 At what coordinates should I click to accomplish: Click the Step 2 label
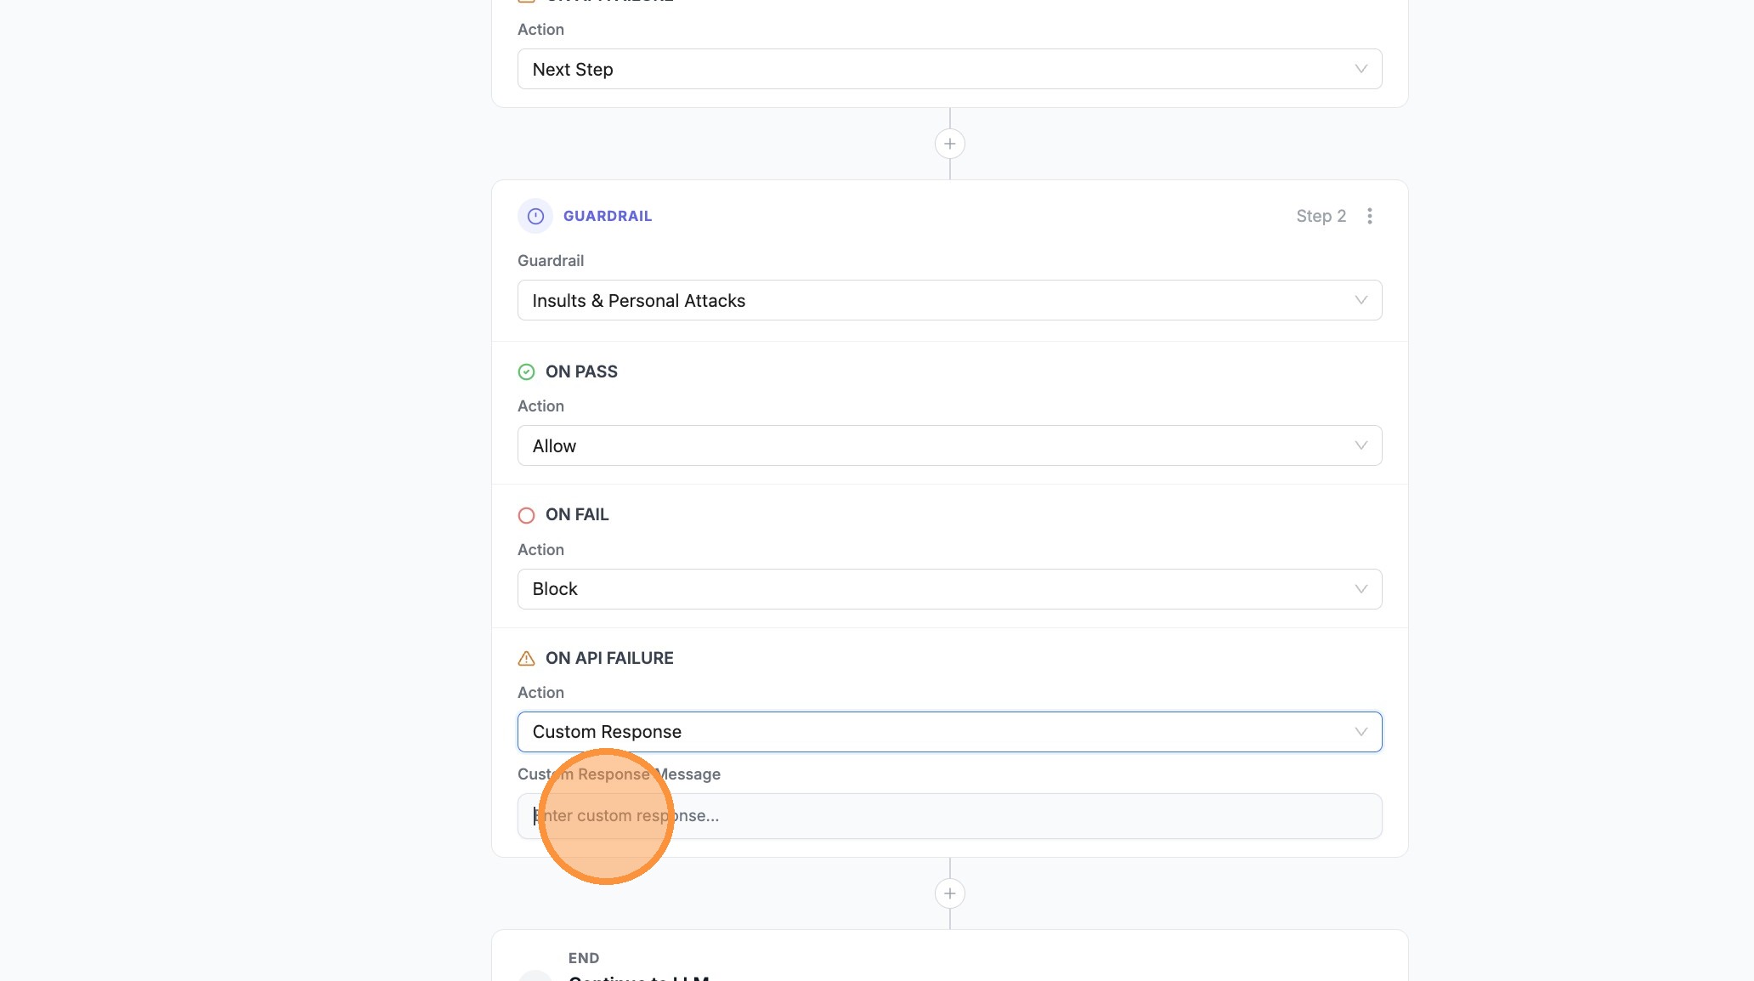1320,216
